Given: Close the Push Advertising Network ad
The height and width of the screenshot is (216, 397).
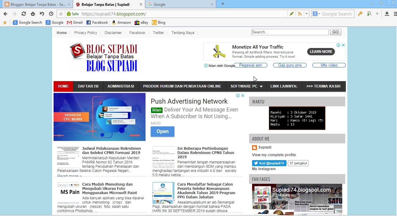Looking at the screenshot, I should [x=243, y=95].
